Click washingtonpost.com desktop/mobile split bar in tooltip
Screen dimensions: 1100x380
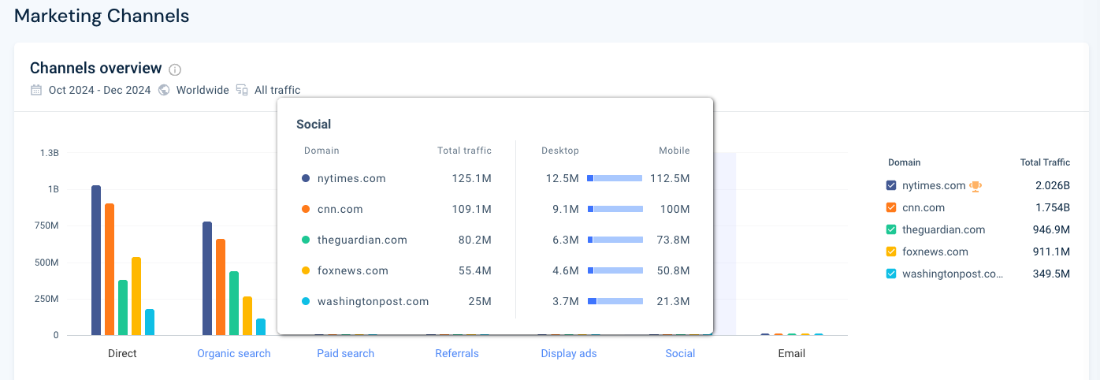point(615,301)
